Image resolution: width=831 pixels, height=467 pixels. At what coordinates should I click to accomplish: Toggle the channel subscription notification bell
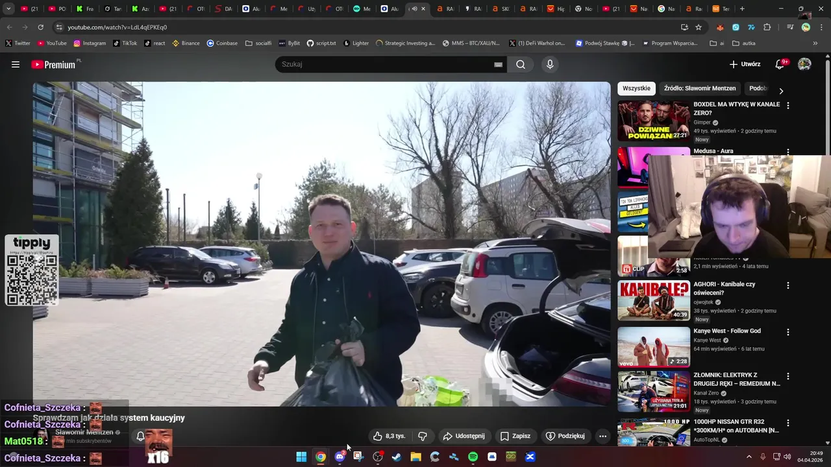(x=140, y=436)
